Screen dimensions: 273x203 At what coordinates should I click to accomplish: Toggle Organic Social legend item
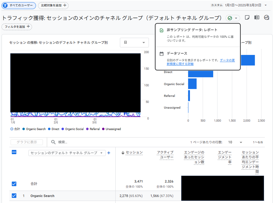73,129
